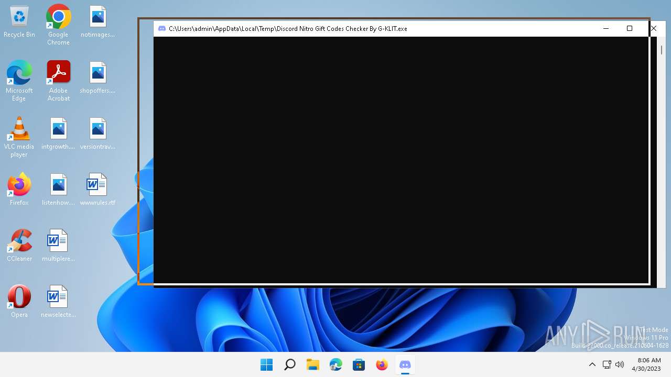
Task: Open Microsoft Edge from the taskbar
Action: 336,364
